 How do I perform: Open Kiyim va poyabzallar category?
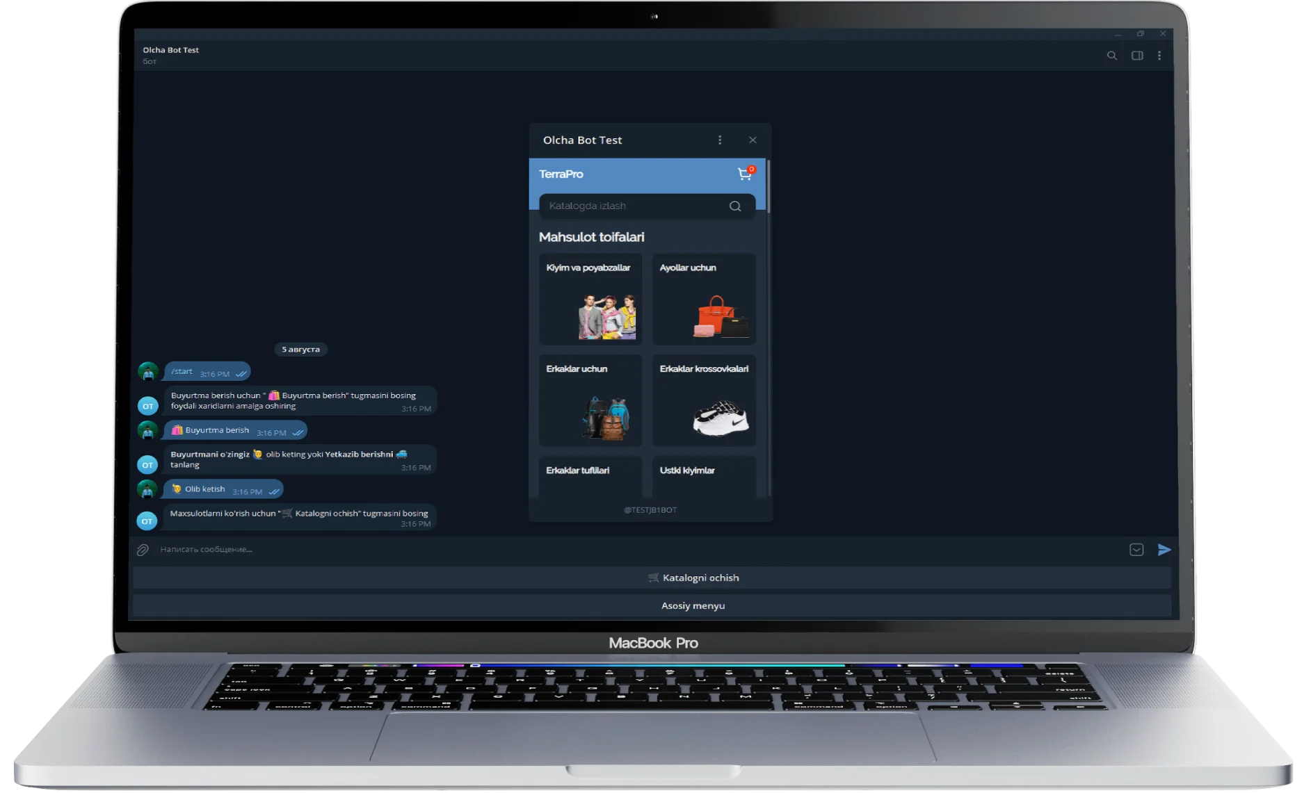point(590,299)
